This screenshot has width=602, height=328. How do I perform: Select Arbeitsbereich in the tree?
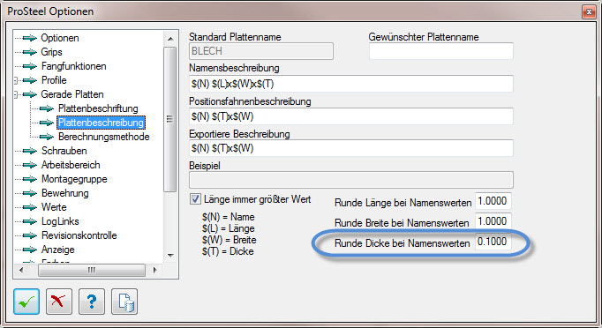pyautogui.click(x=71, y=165)
